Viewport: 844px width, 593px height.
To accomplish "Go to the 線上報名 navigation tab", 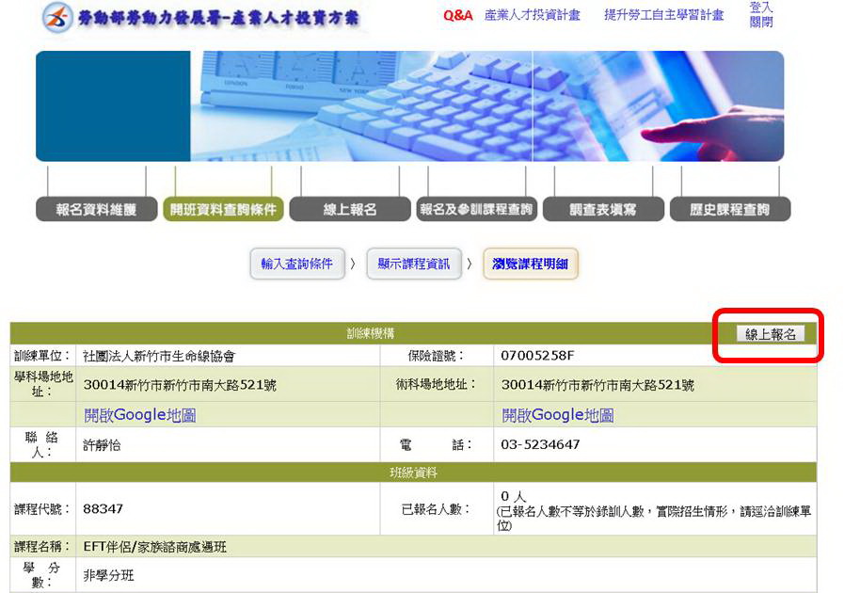I will tap(350, 209).
